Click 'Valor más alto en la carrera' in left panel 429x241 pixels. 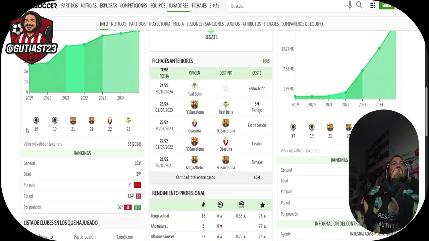click(43, 144)
